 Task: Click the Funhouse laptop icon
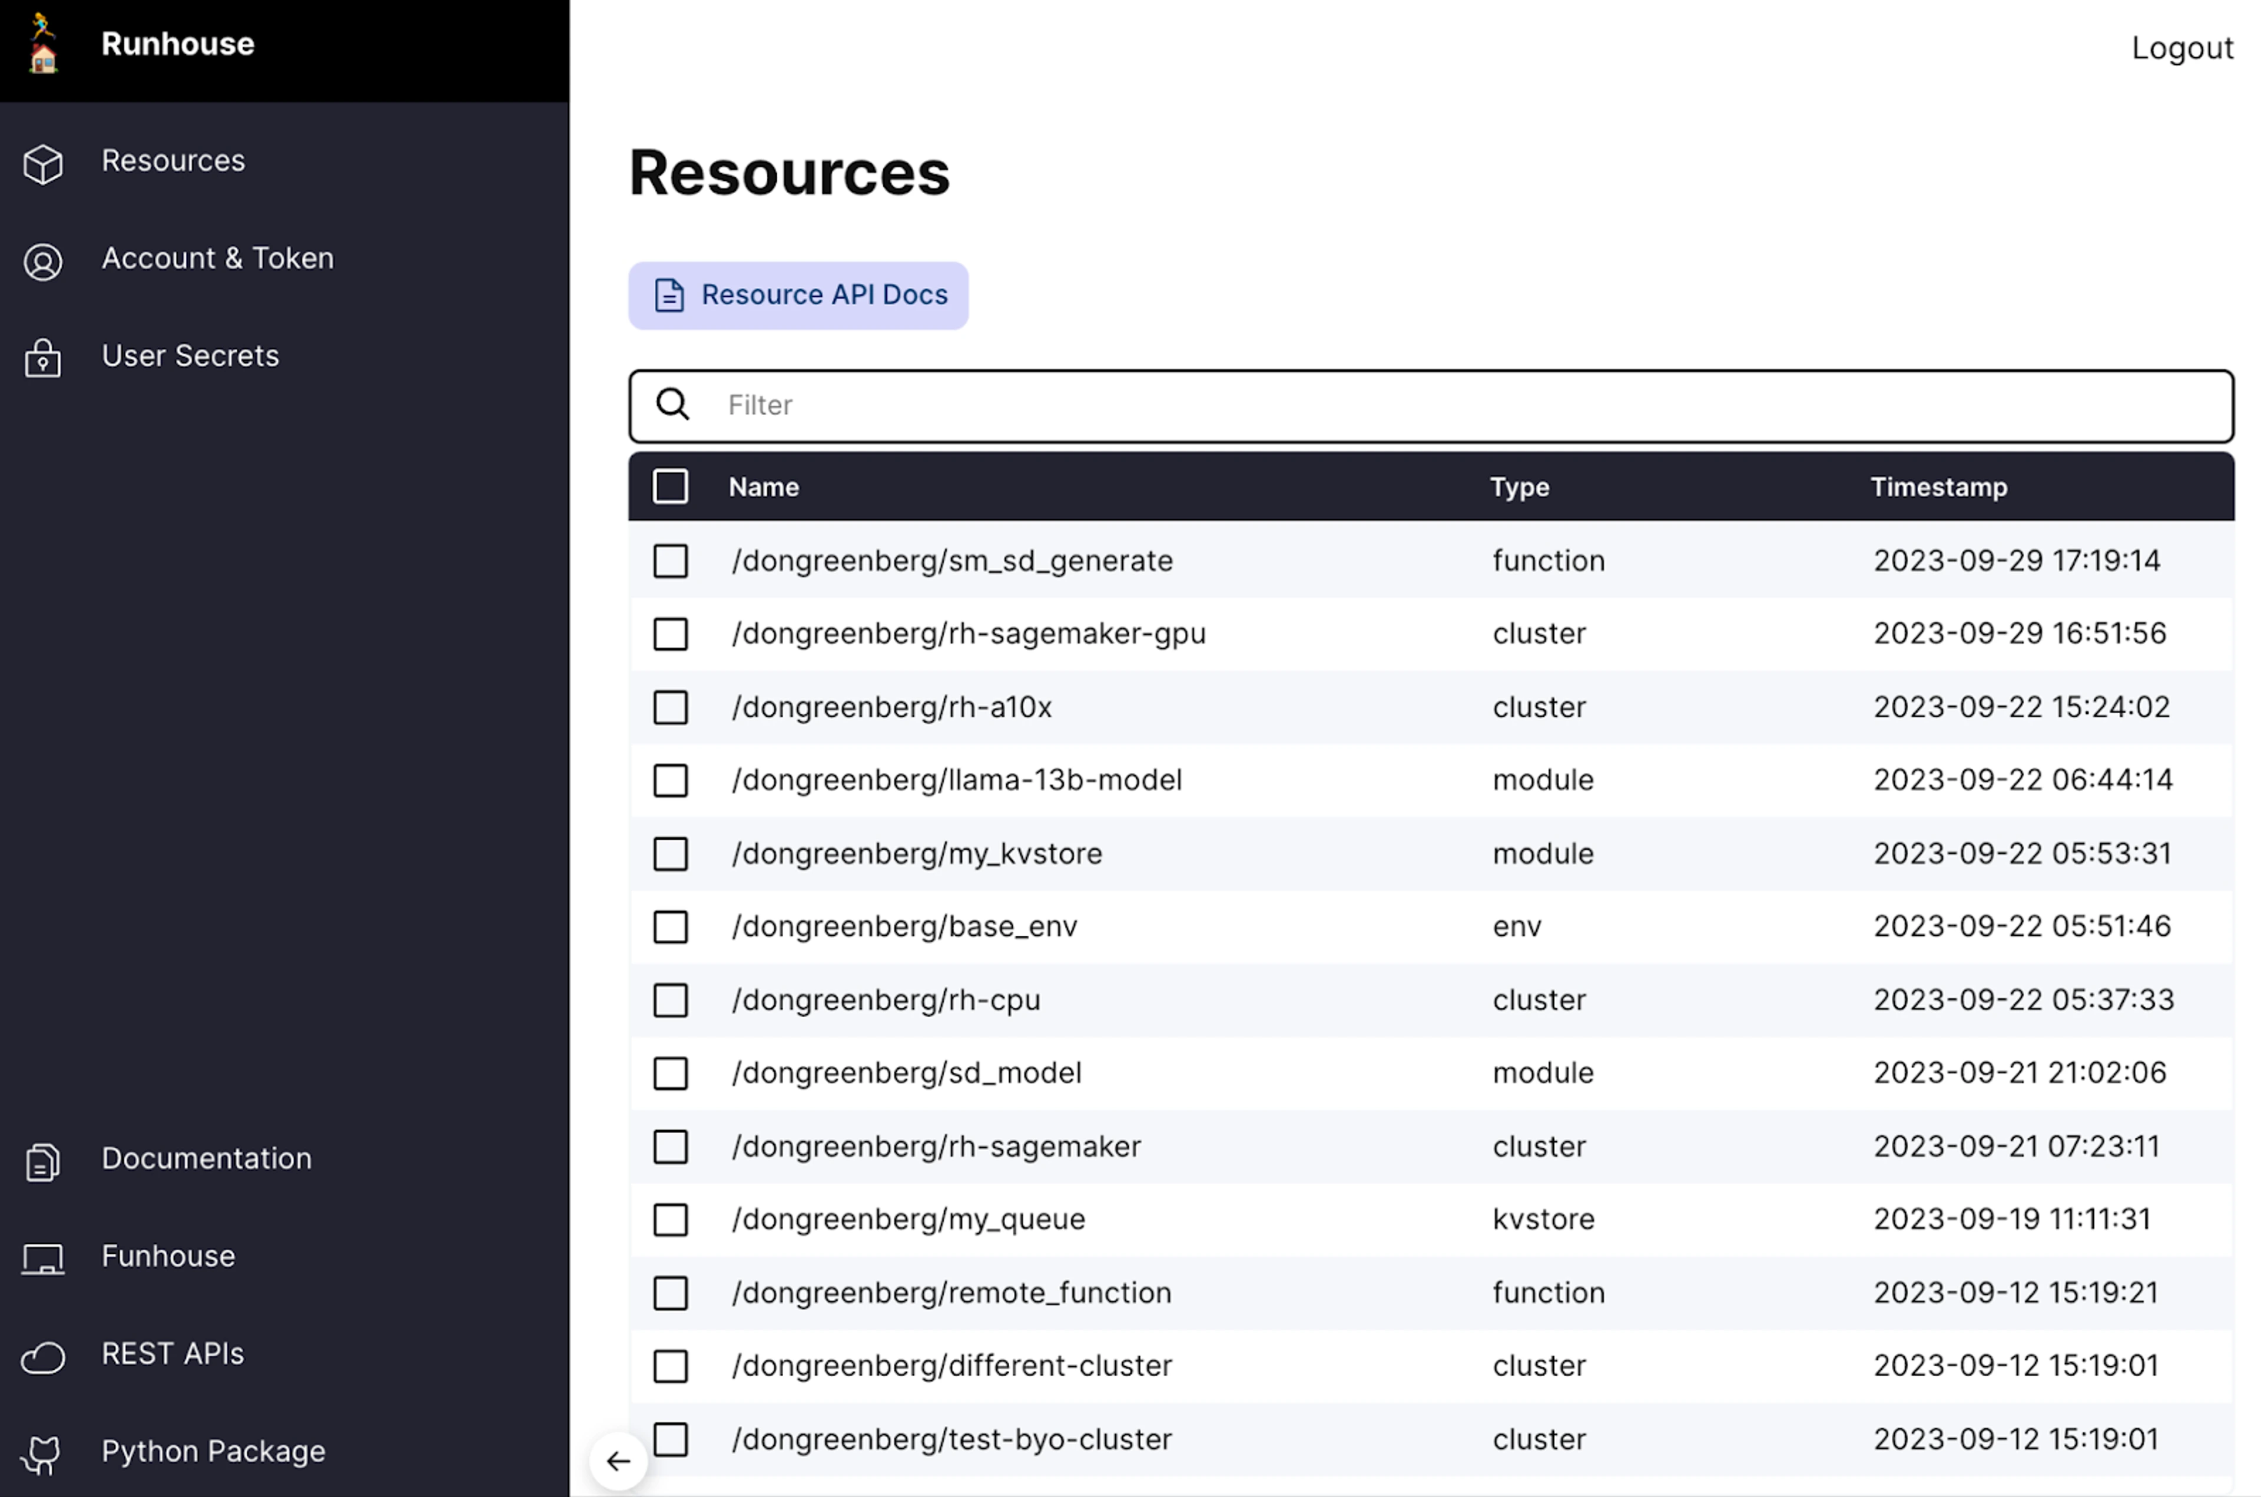pyautogui.click(x=43, y=1259)
